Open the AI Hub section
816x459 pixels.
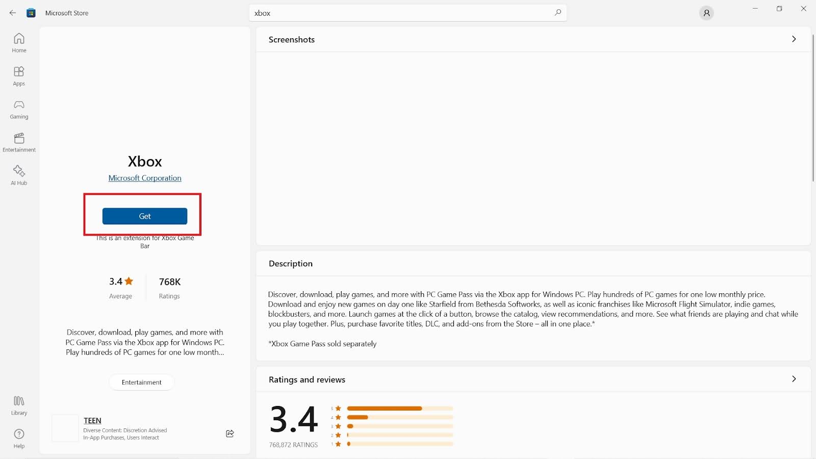point(19,175)
